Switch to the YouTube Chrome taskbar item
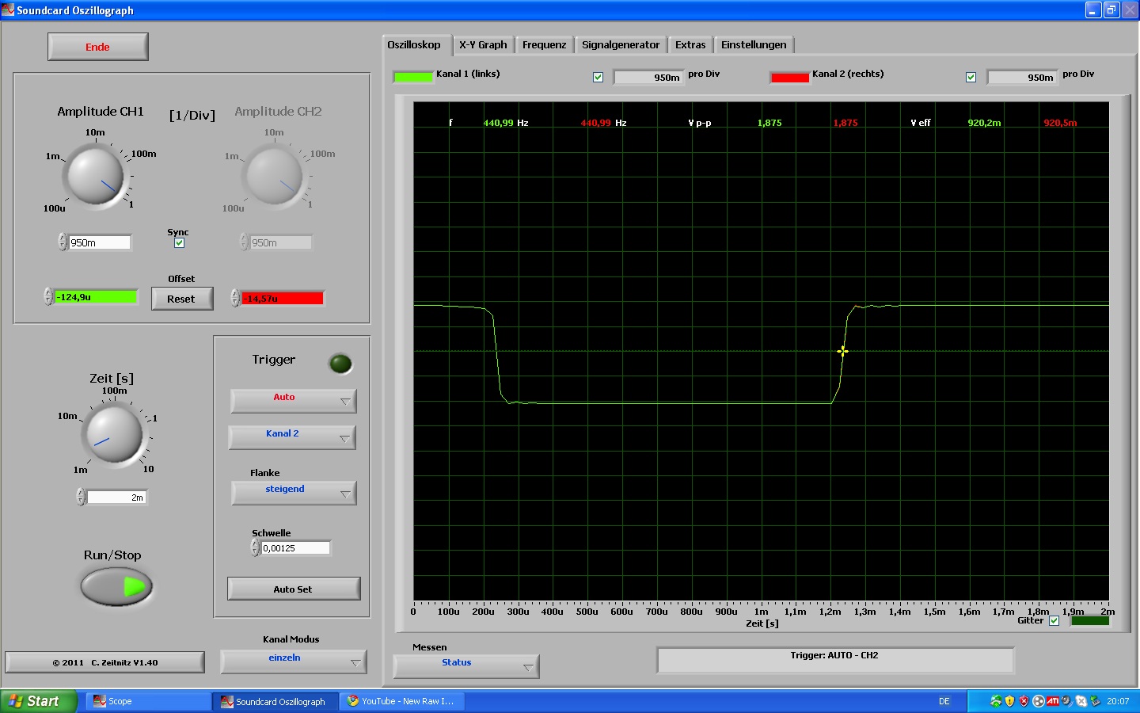 (x=402, y=701)
